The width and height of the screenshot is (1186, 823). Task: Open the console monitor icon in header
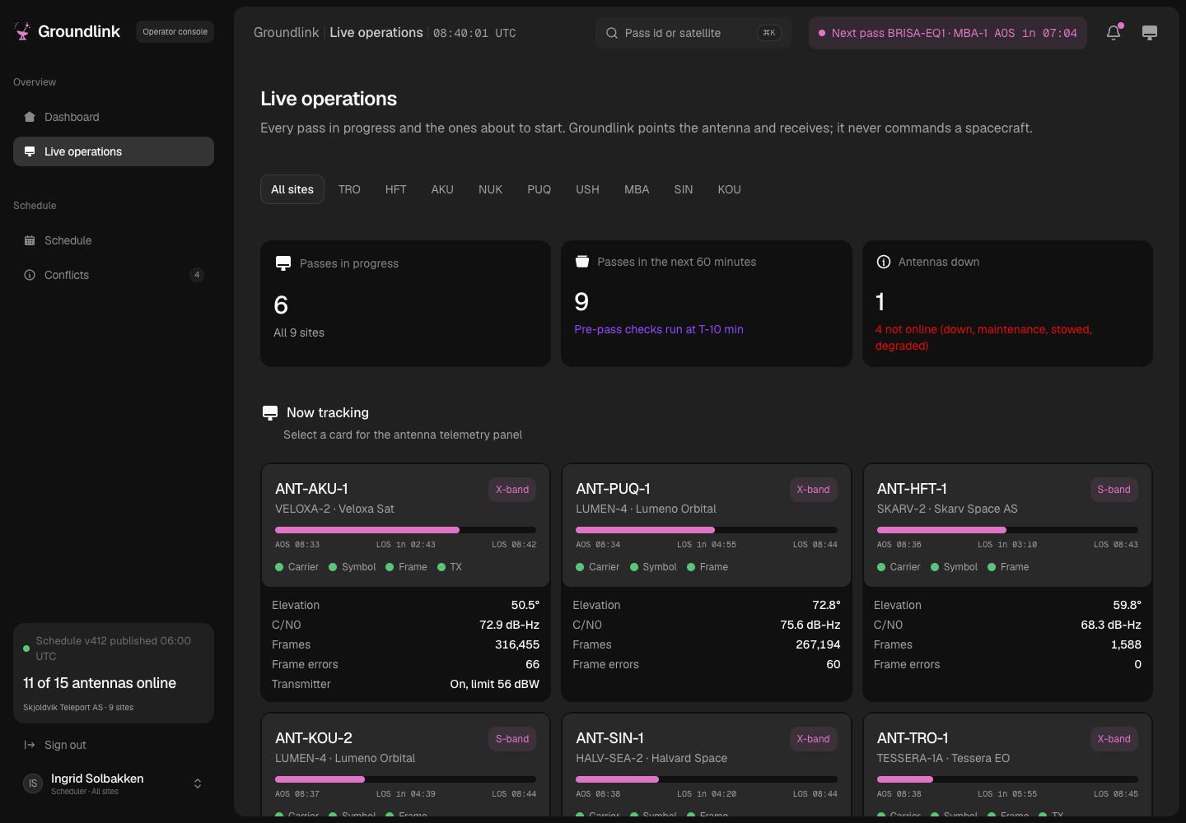(1150, 33)
